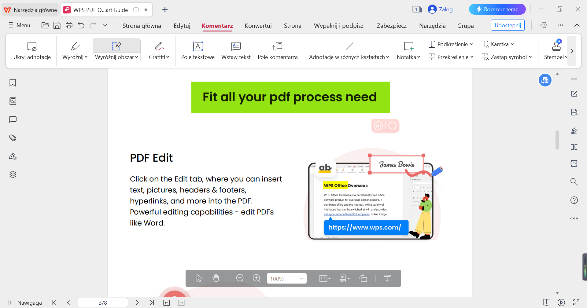Screen dimensions: 587x308
Task: Open the Wyróżnij dropdown arrow
Action: click(86, 57)
